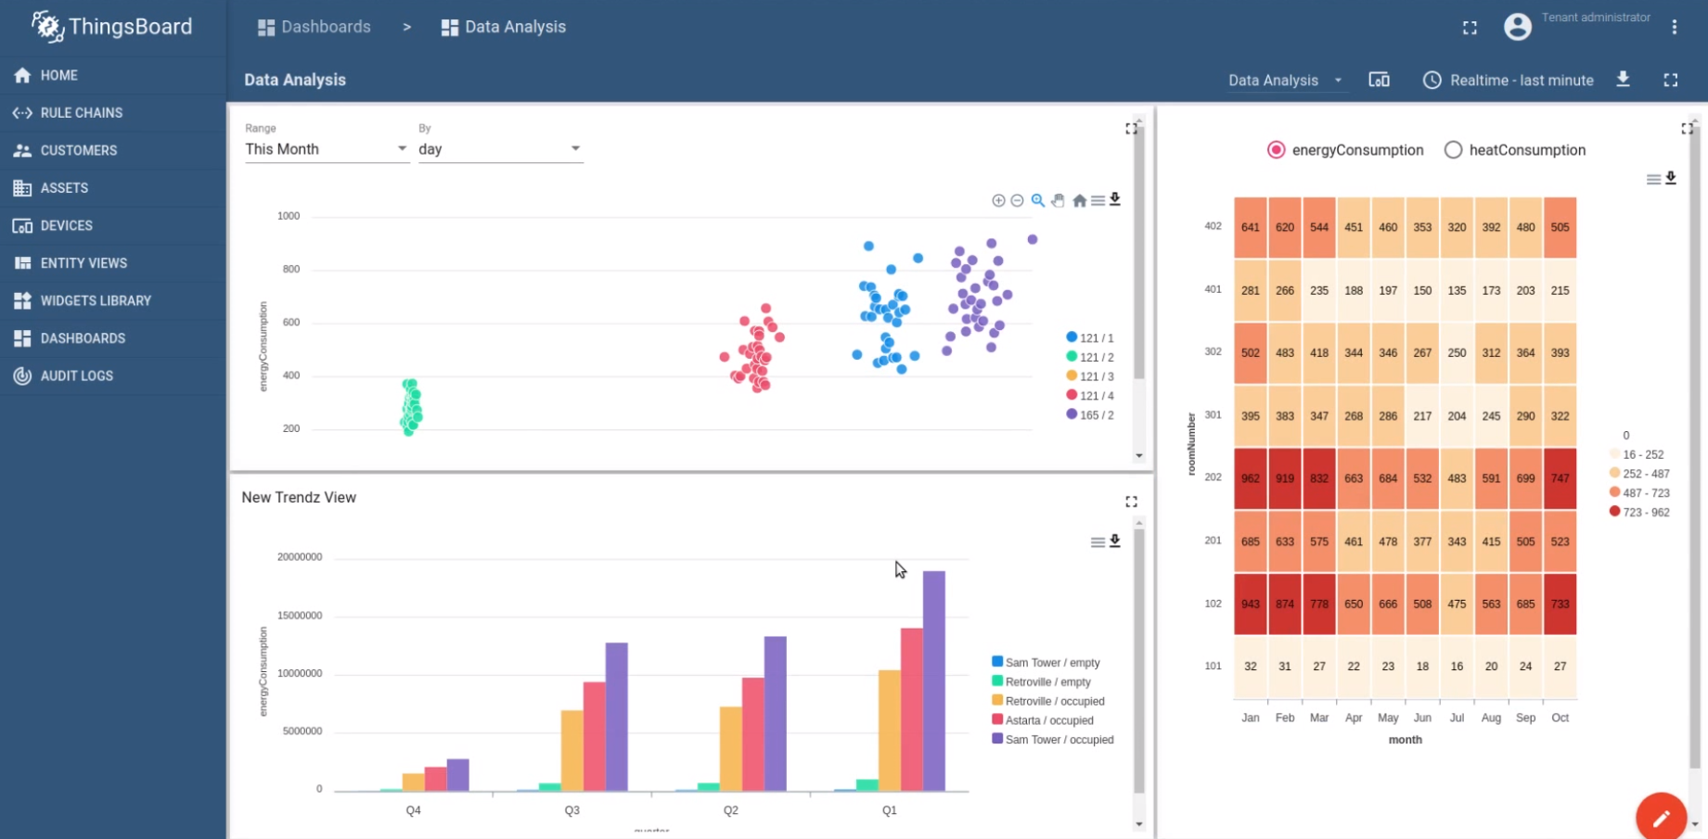Click the zoom out icon on scatter chart
Screen dimensions: 1708x839
(x=1017, y=200)
